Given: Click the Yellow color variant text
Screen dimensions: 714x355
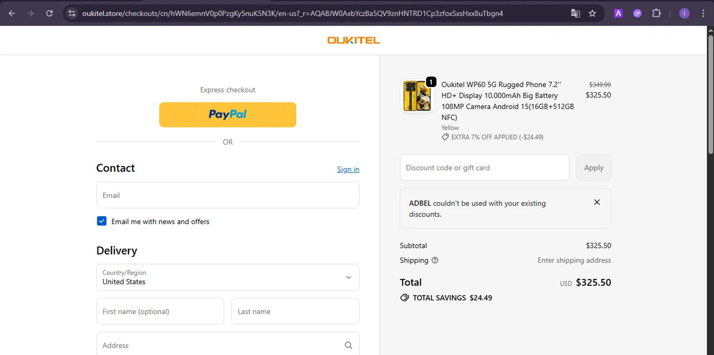Looking at the screenshot, I should (450, 128).
